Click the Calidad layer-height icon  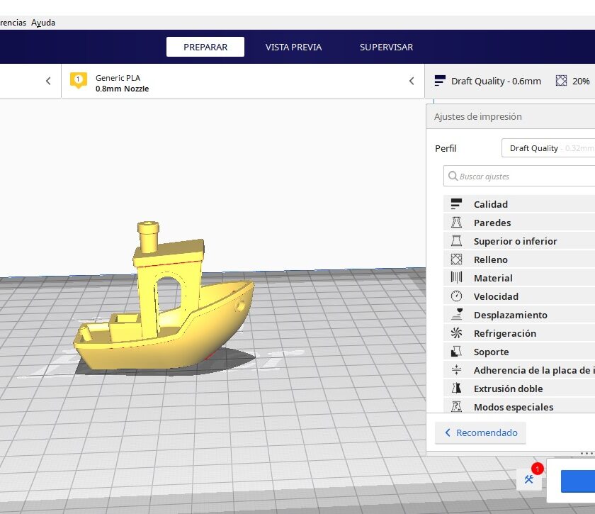coord(456,204)
